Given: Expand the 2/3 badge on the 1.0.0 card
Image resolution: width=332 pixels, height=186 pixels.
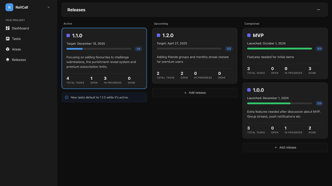Looking at the screenshot, I should [x=319, y=103].
